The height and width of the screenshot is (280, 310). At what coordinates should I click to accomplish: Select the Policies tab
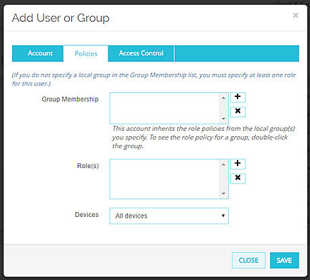[x=86, y=54]
